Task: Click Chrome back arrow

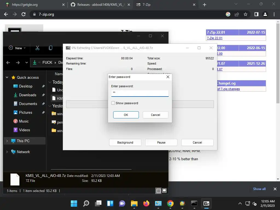Action: 6,14
